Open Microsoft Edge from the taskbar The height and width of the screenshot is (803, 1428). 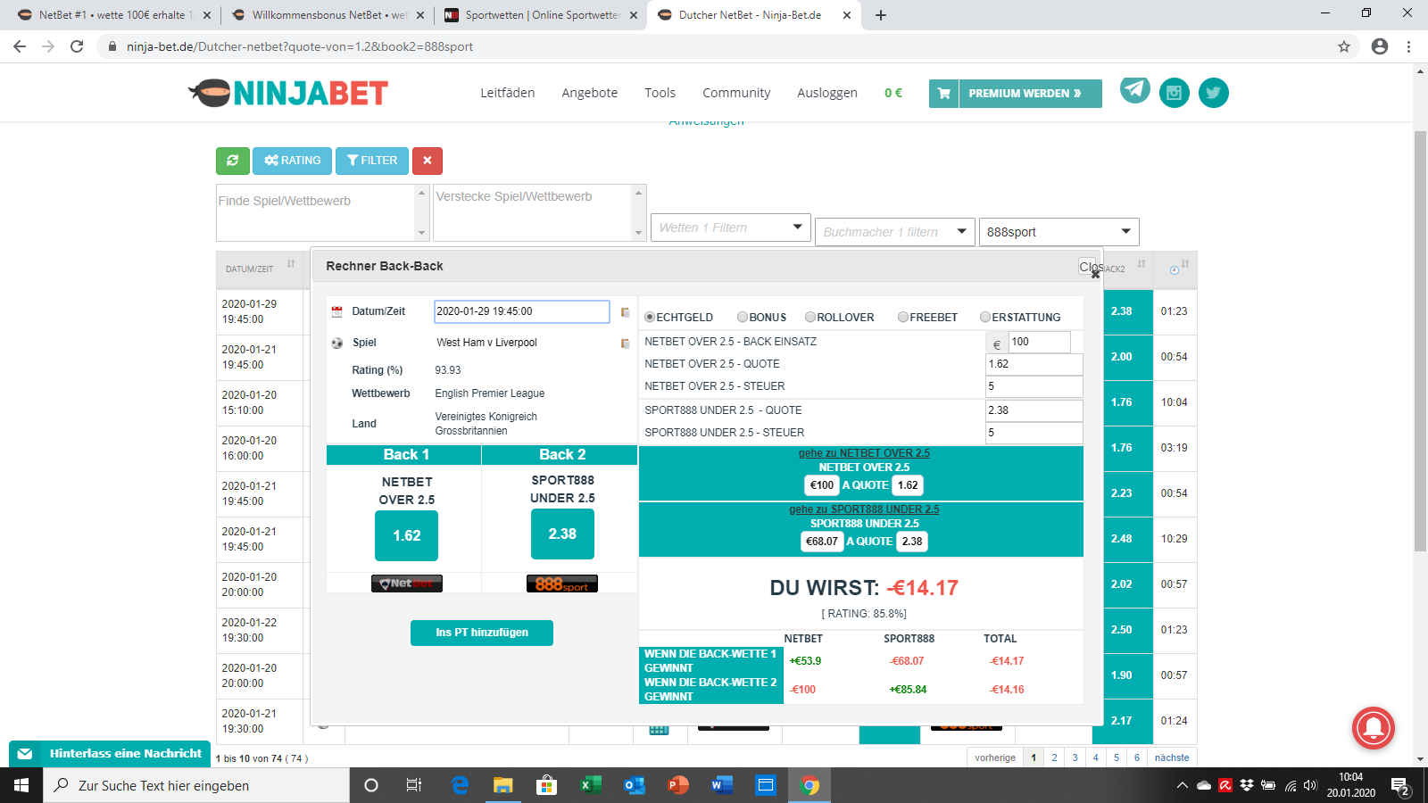(x=460, y=785)
